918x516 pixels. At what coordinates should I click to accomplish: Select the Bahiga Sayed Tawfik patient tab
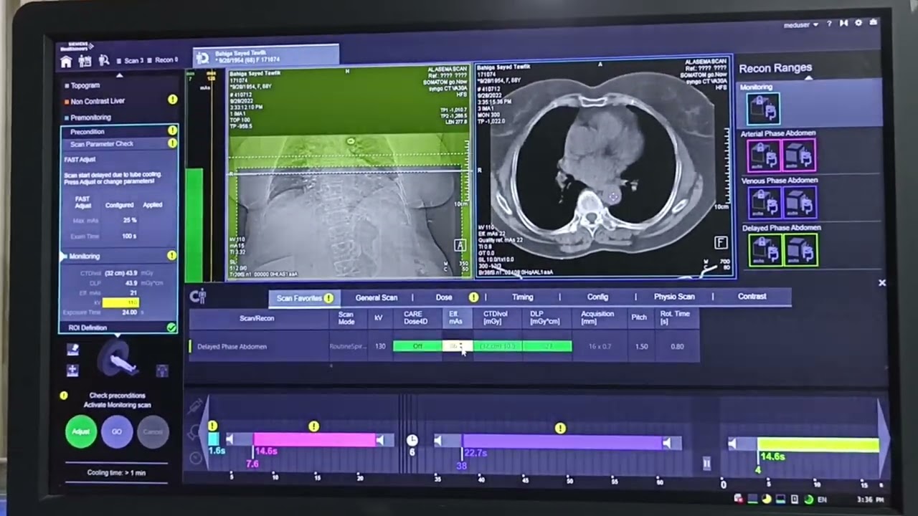(266, 56)
